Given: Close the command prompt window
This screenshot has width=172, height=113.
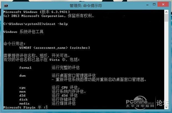Looking at the screenshot, I should point(163,4).
